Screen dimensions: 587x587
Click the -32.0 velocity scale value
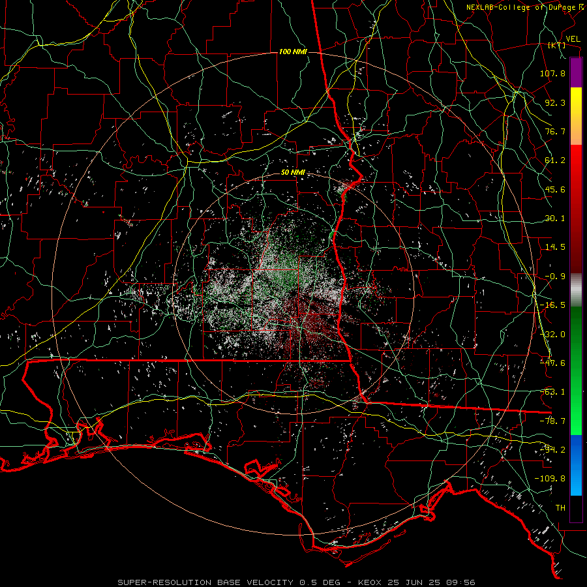pyautogui.click(x=552, y=335)
